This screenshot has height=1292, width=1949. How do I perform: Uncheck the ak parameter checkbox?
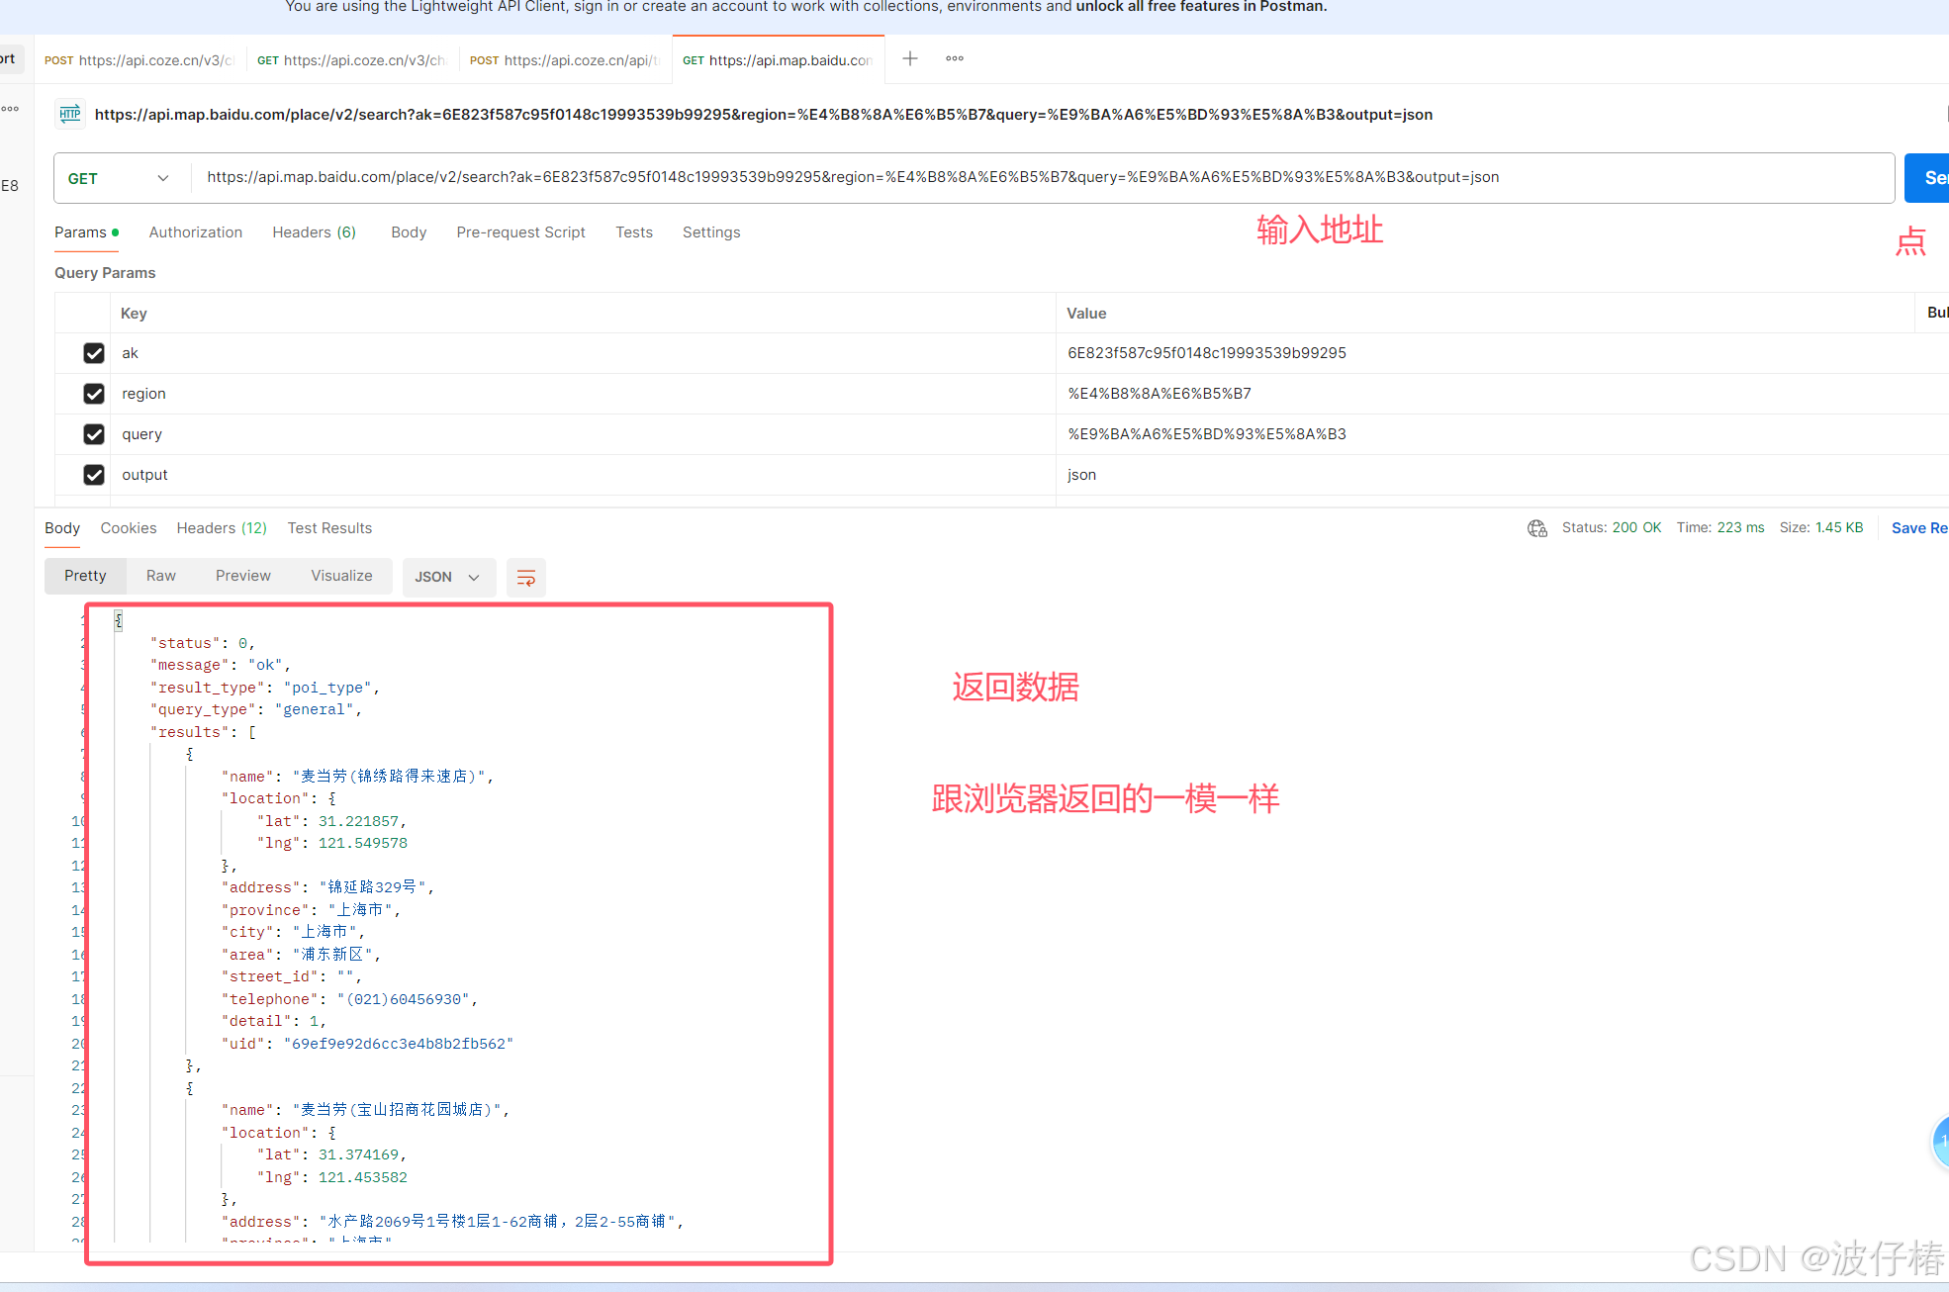(94, 353)
